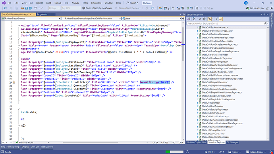Open the Any CPU platform dropdown
This screenshot has width=274, height=154.
71,8
